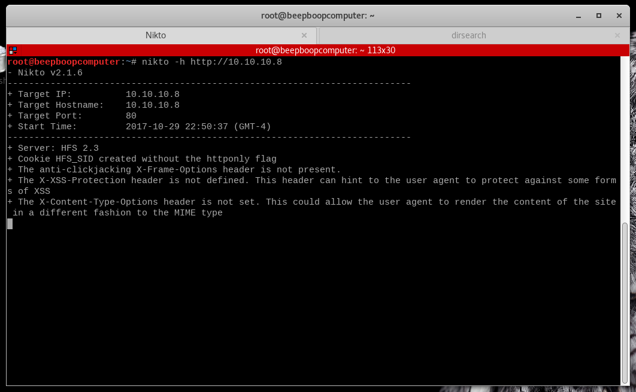636x392 pixels.
Task: Click the terminal cursor block
Action: click(10, 224)
